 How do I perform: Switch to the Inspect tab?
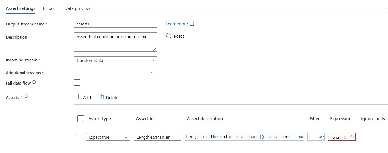click(50, 8)
